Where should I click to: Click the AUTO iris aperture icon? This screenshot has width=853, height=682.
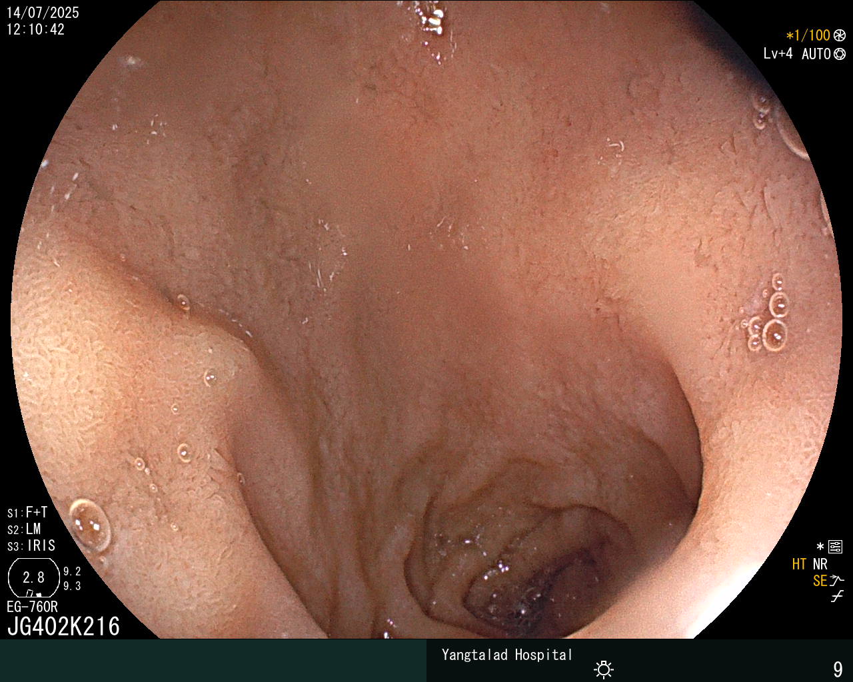click(840, 55)
